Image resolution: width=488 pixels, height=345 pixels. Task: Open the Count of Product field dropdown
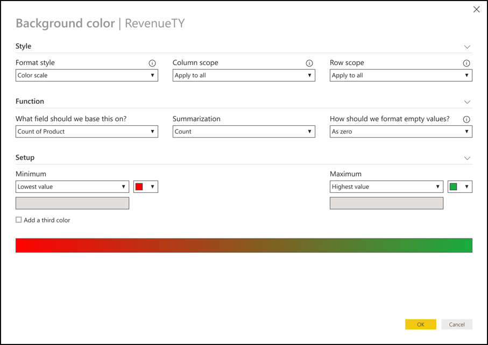87,132
